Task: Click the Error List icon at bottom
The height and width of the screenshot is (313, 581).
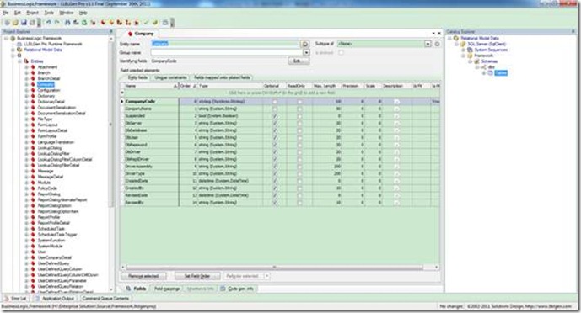Action: (x=7, y=298)
